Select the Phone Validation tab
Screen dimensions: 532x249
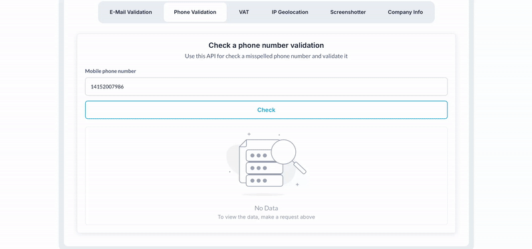[x=195, y=12]
